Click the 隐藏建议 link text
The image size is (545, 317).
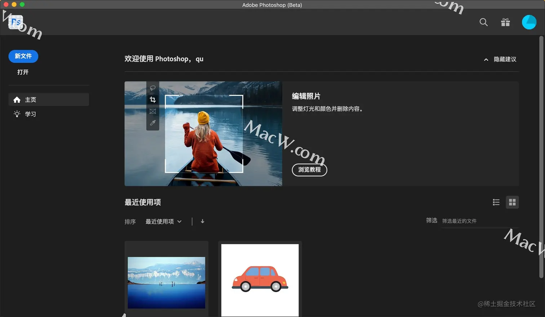coord(505,59)
